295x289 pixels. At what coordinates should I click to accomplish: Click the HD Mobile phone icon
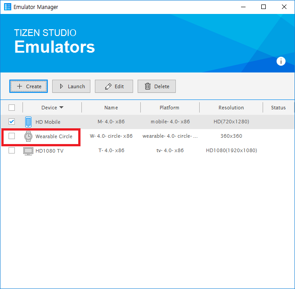[x=28, y=122]
